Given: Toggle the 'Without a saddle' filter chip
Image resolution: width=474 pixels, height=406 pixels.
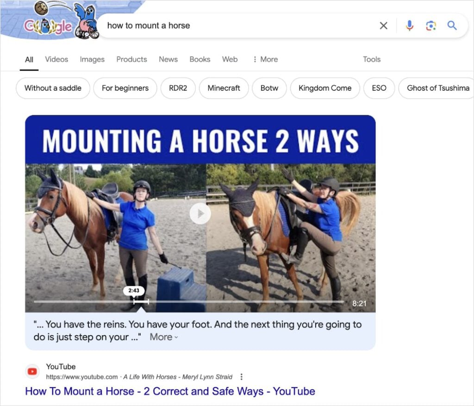Looking at the screenshot, I should tap(52, 88).
